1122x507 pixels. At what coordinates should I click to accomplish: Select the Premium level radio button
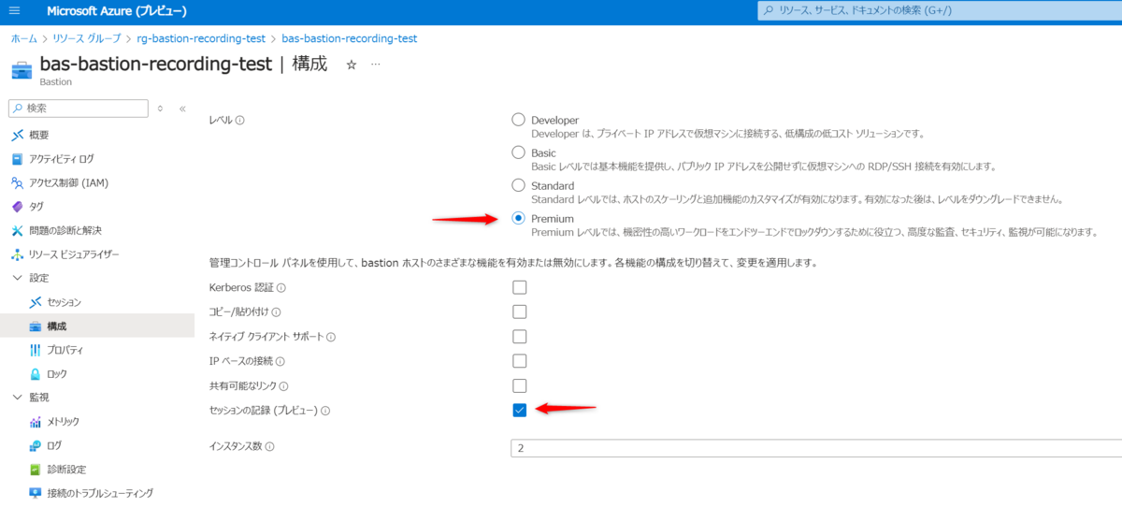coord(519,218)
